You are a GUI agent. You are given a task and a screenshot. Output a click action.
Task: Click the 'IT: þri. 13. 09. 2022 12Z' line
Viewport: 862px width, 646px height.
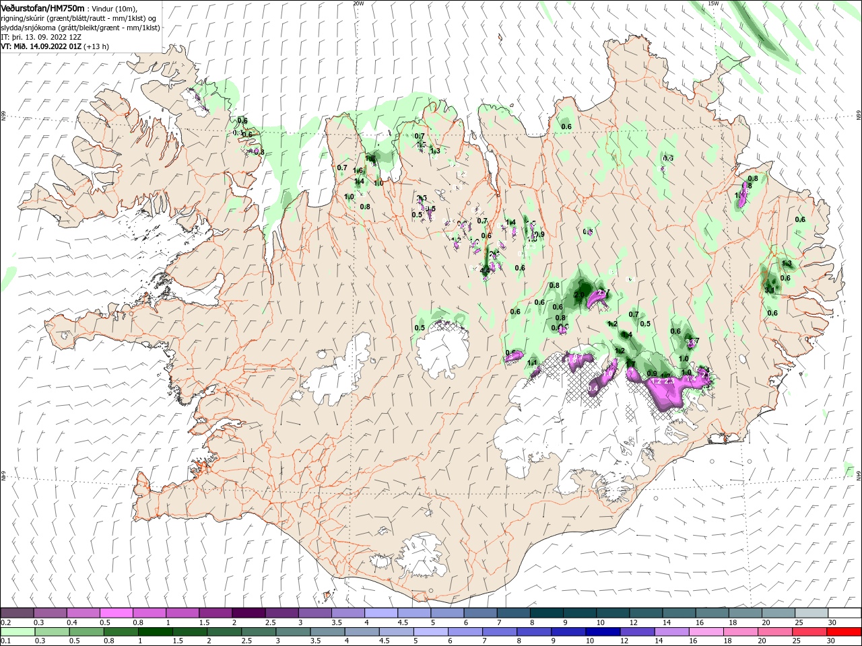coord(42,37)
